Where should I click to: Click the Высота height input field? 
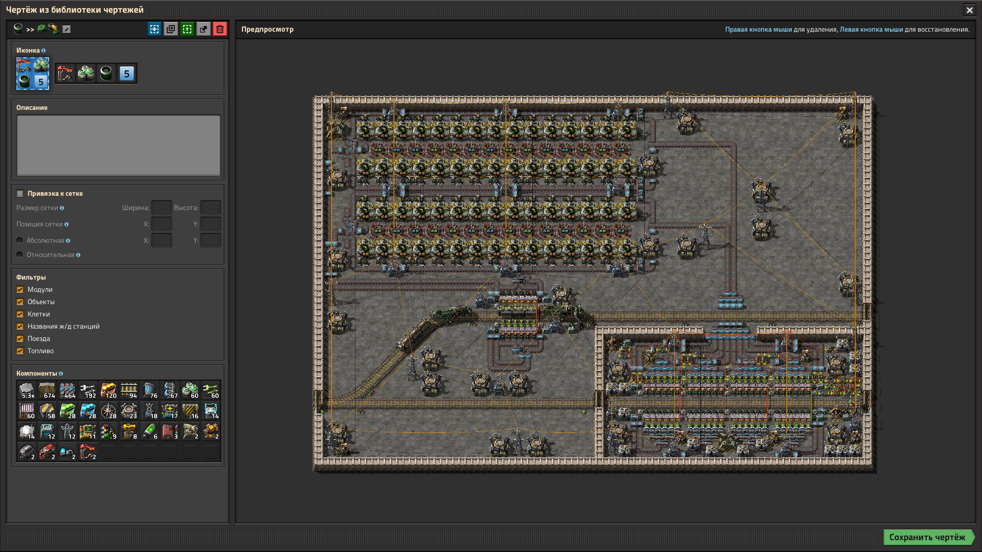click(211, 208)
